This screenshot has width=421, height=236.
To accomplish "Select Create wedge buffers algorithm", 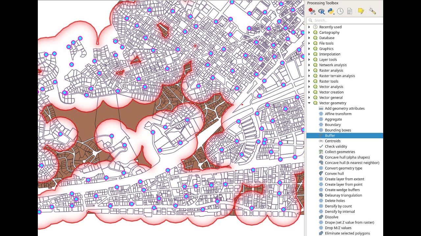I will [x=342, y=190].
